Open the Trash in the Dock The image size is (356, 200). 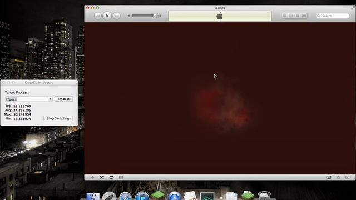click(x=264, y=196)
